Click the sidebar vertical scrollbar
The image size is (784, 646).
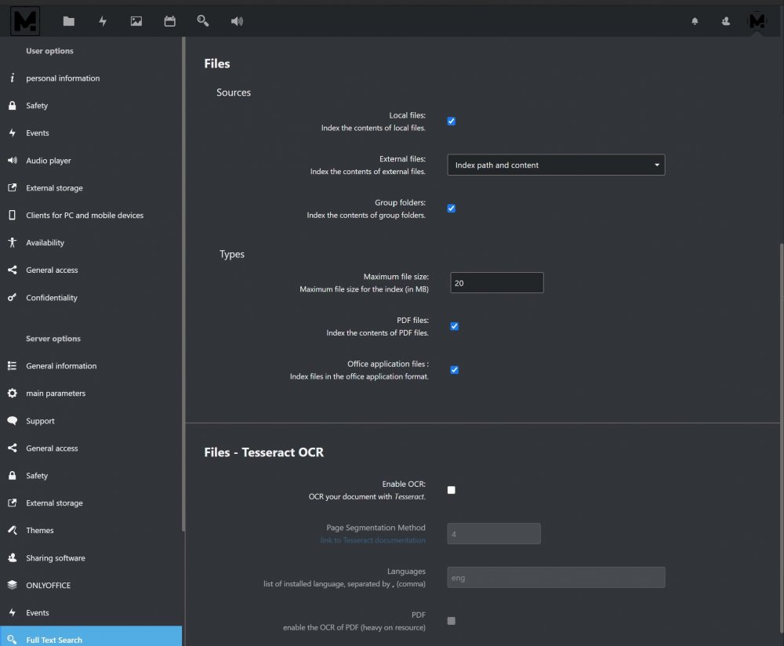click(183, 284)
